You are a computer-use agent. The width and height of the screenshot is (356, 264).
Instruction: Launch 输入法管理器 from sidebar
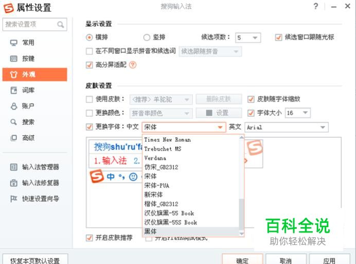tap(35, 167)
